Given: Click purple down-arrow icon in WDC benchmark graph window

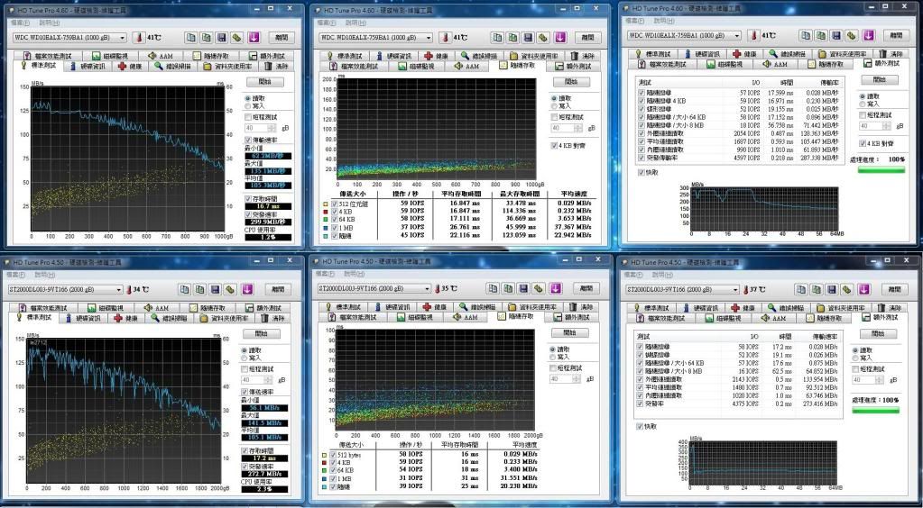Looking at the screenshot, I should click(254, 38).
